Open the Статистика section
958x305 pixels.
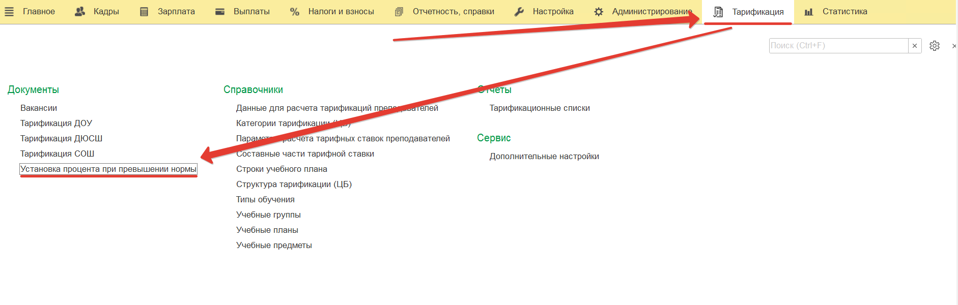[x=844, y=12]
